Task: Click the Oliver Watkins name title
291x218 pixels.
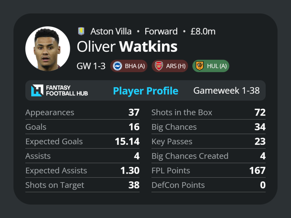Action: [127, 47]
